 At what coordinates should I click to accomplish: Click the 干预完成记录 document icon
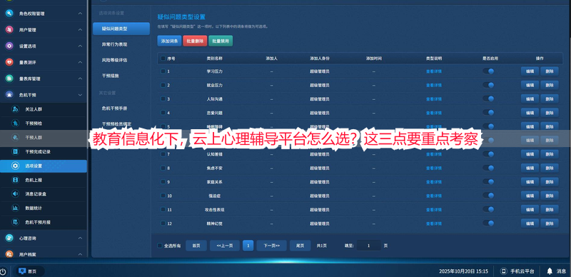coord(15,151)
